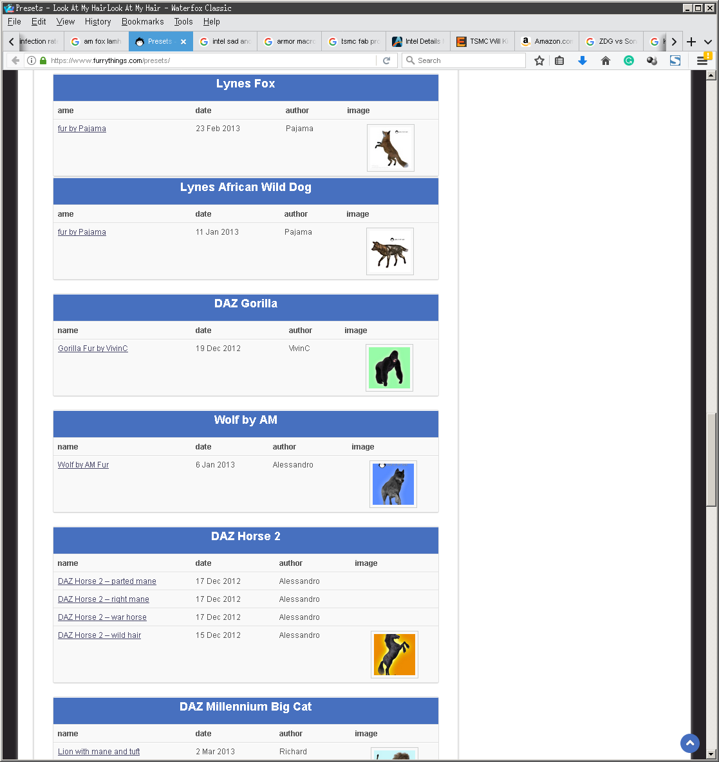Viewport: 719px width, 762px height.
Task: Open the History menu
Action: tap(98, 21)
